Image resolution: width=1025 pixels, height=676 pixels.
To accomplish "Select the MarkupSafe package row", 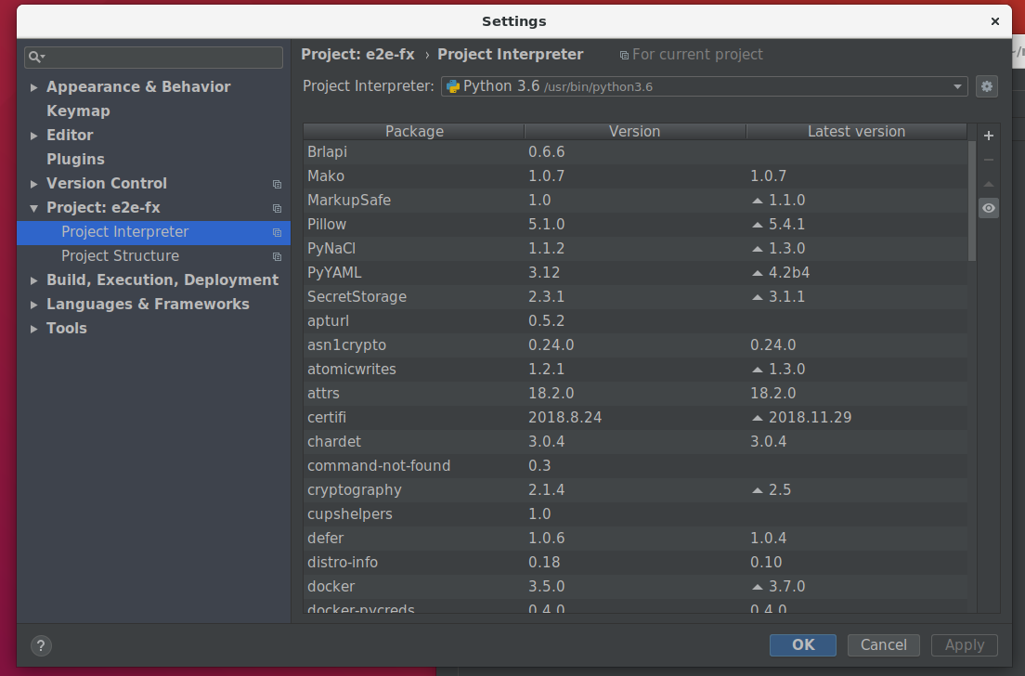I will [x=635, y=200].
